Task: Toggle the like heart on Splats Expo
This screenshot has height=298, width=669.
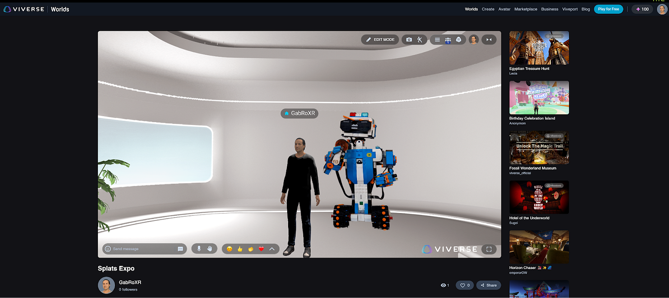Action: 464,285
